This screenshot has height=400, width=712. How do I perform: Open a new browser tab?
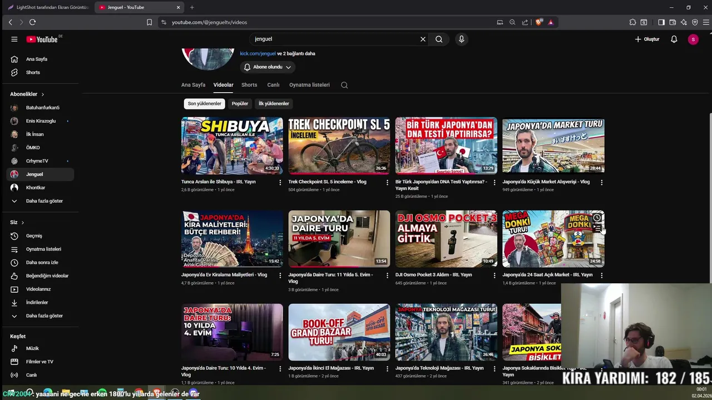pyautogui.click(x=192, y=7)
